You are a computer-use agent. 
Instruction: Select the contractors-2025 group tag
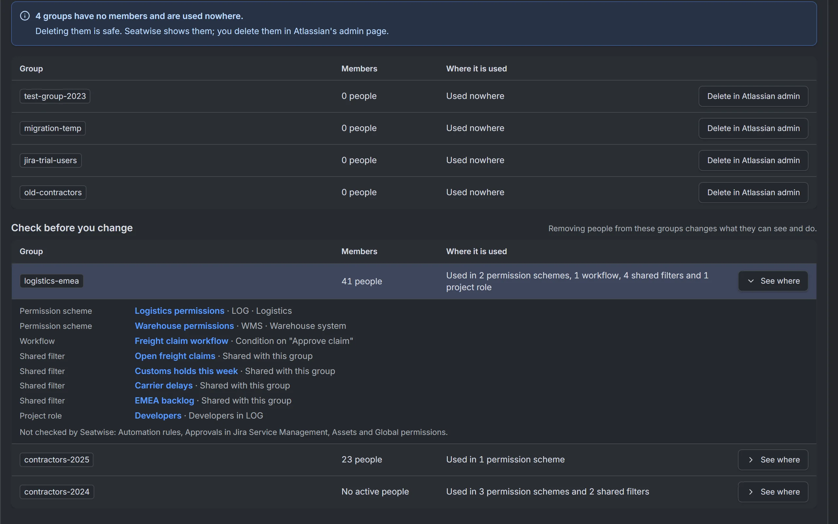click(x=57, y=459)
